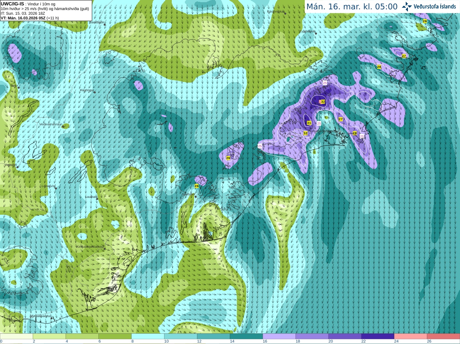Pick the 8–10 m/s pale cyan legend swatch
460x344 pixels.
tap(148, 336)
